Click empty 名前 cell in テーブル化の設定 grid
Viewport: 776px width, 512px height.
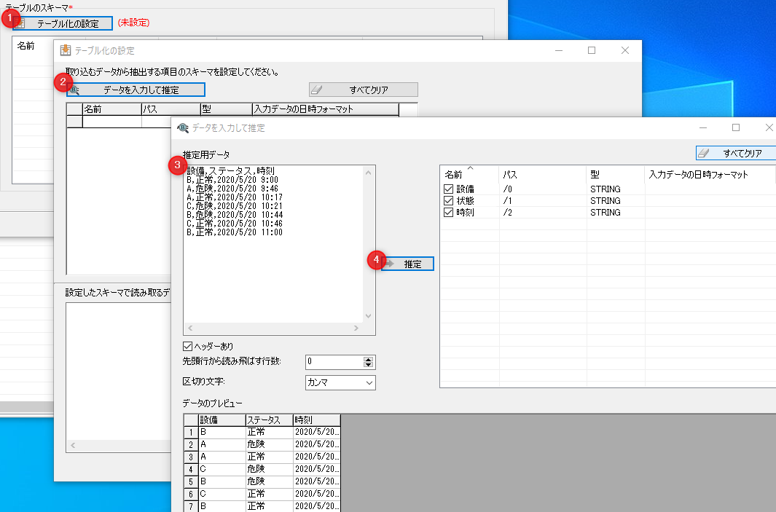pos(112,121)
